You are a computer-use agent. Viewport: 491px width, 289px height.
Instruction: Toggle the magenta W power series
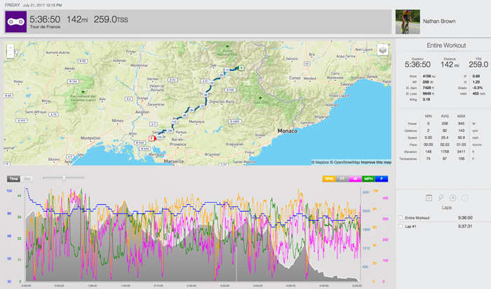point(355,179)
